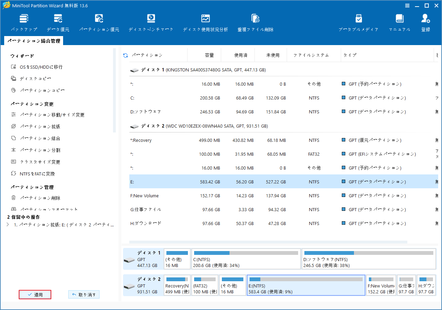Switch to the パーティション総合管理 tab

[x=33, y=40]
